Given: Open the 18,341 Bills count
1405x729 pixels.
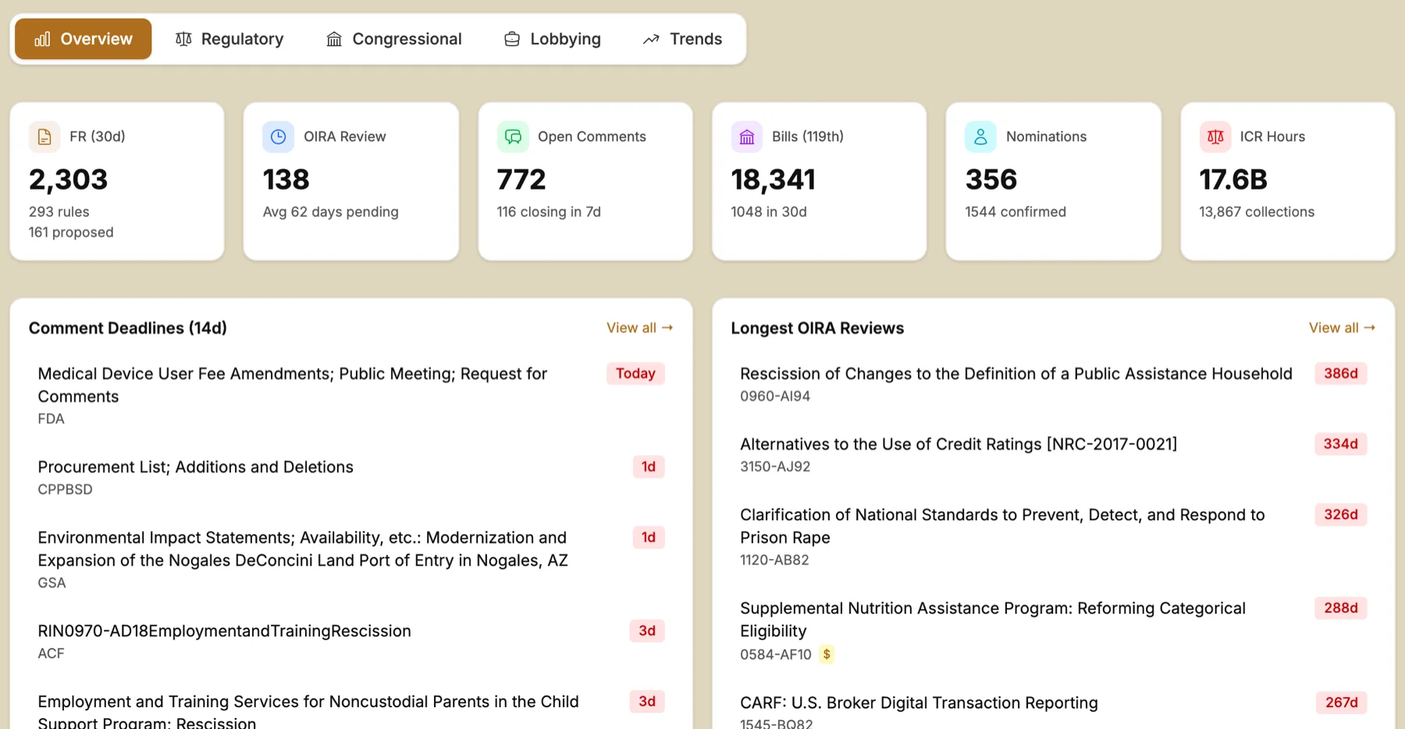Looking at the screenshot, I should (774, 180).
